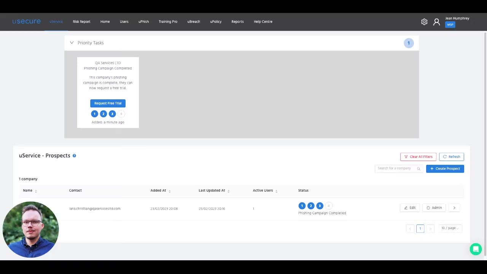Open the 10 / page dropdown
Screen dimensions: 487x274
pos(450,228)
